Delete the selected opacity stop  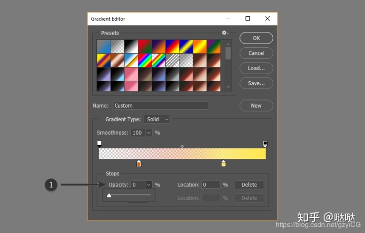[249, 185]
